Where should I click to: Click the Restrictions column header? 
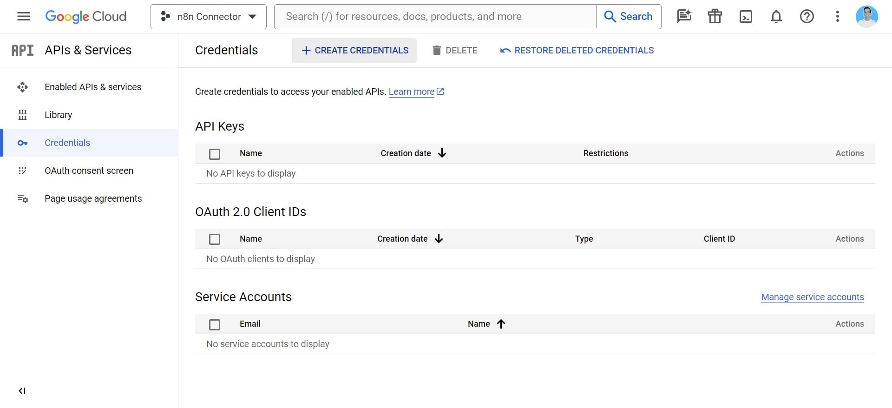click(606, 153)
